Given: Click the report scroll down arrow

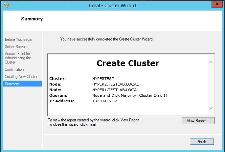Looking at the screenshot, I should [211, 108].
